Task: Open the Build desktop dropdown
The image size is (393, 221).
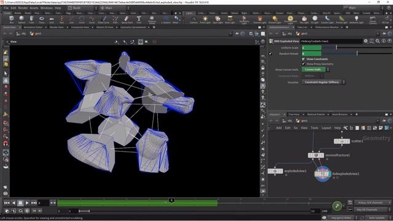Action: (x=82, y=8)
